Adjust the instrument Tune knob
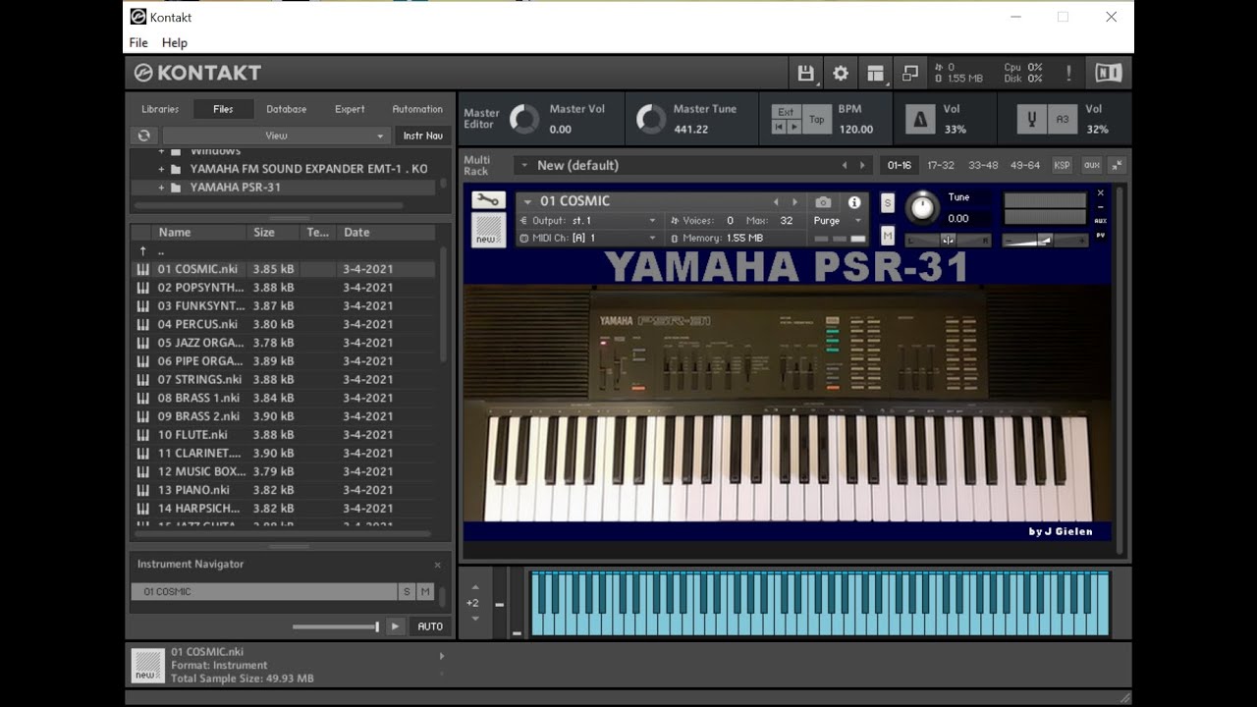Image resolution: width=1257 pixels, height=707 pixels. click(x=921, y=207)
